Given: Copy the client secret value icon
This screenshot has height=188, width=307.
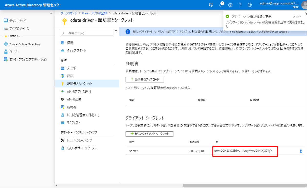Looking at the screenshot, I should point(270,151).
